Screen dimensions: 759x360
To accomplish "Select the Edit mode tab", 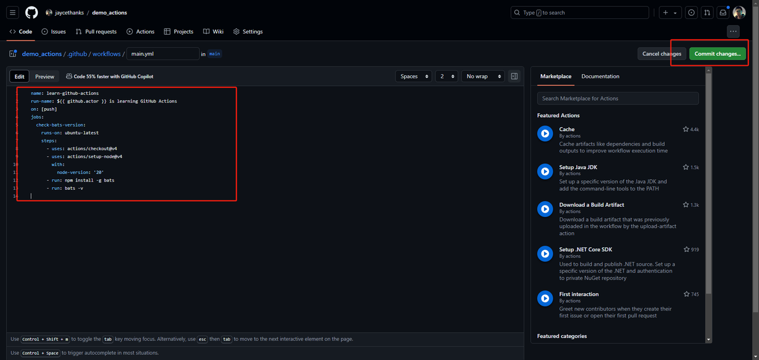I will click(20, 77).
